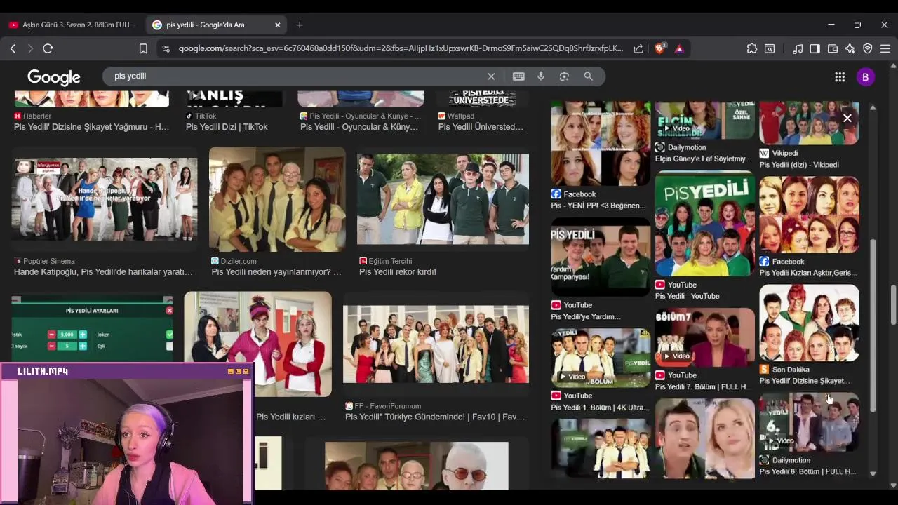Open 'Pis Yedili Kızları Aşktır' Facebook link

808,274
